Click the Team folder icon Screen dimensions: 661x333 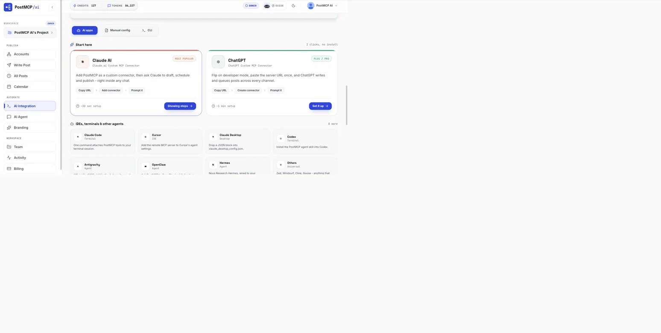pos(9,147)
